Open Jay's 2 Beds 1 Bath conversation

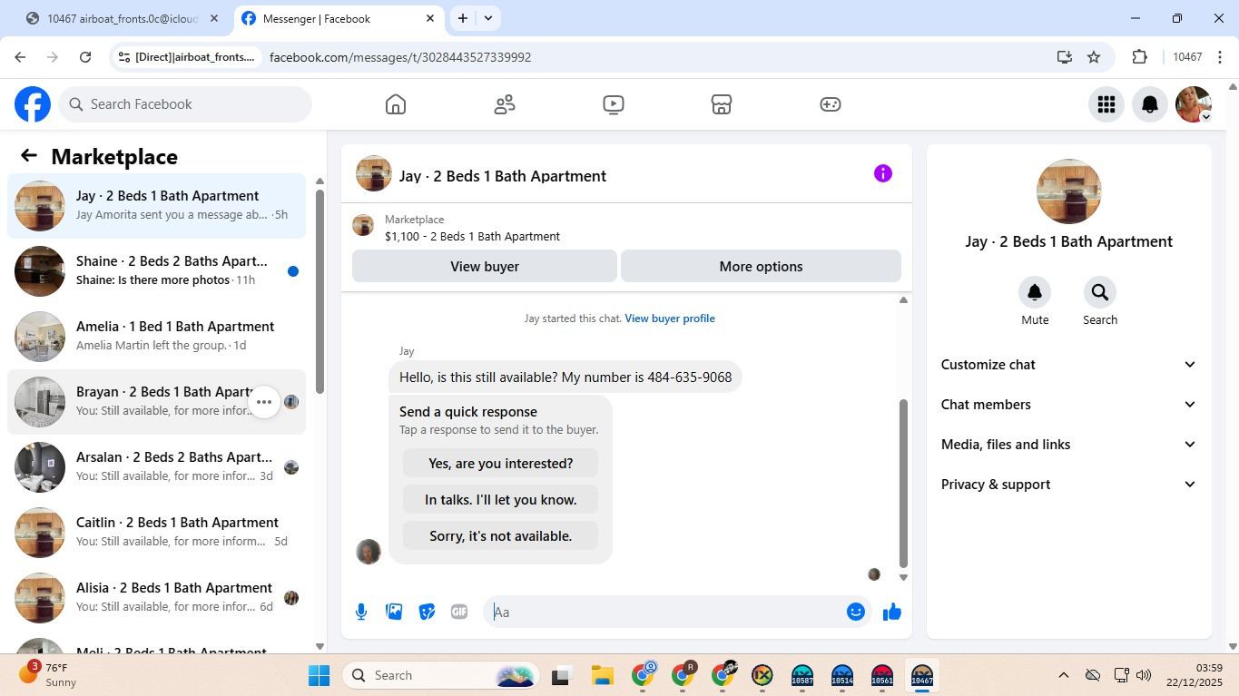[156, 206]
